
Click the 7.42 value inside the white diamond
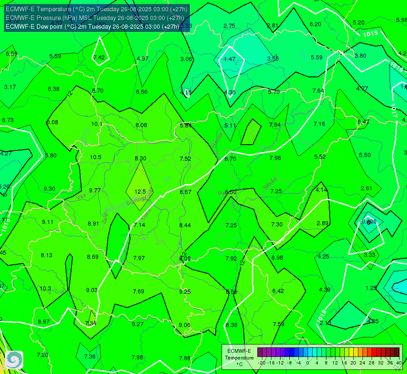pyautogui.click(x=99, y=57)
